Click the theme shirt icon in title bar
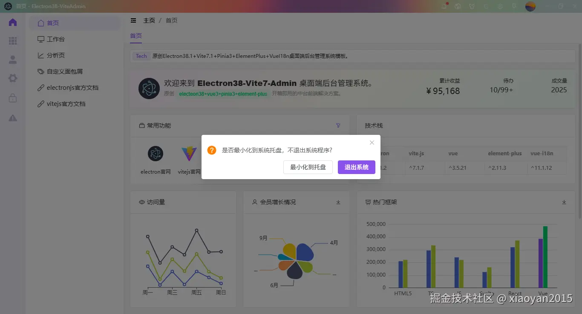582x314 pixels. 472,6
